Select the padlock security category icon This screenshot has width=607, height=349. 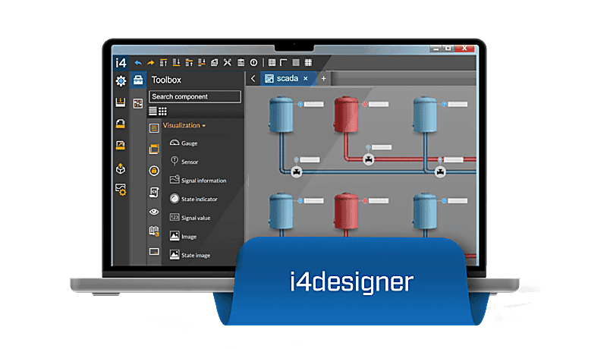click(154, 171)
